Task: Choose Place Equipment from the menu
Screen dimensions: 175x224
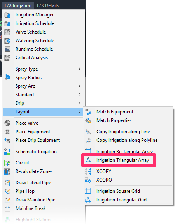Action: point(43,132)
